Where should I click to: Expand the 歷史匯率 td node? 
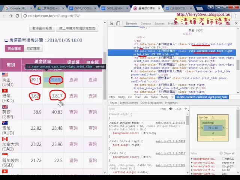(x=132, y=78)
